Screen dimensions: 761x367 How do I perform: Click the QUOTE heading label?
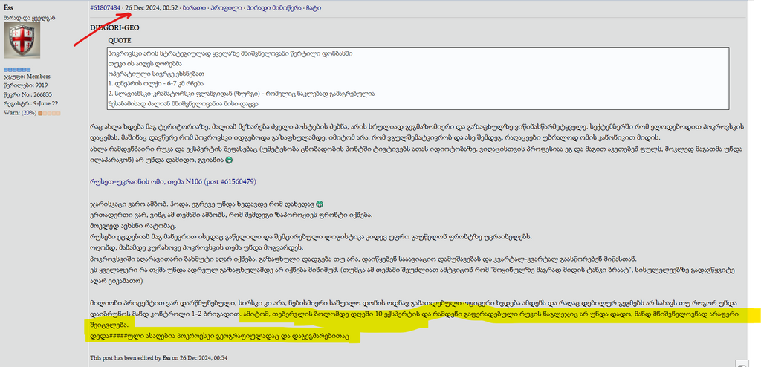pyautogui.click(x=120, y=41)
